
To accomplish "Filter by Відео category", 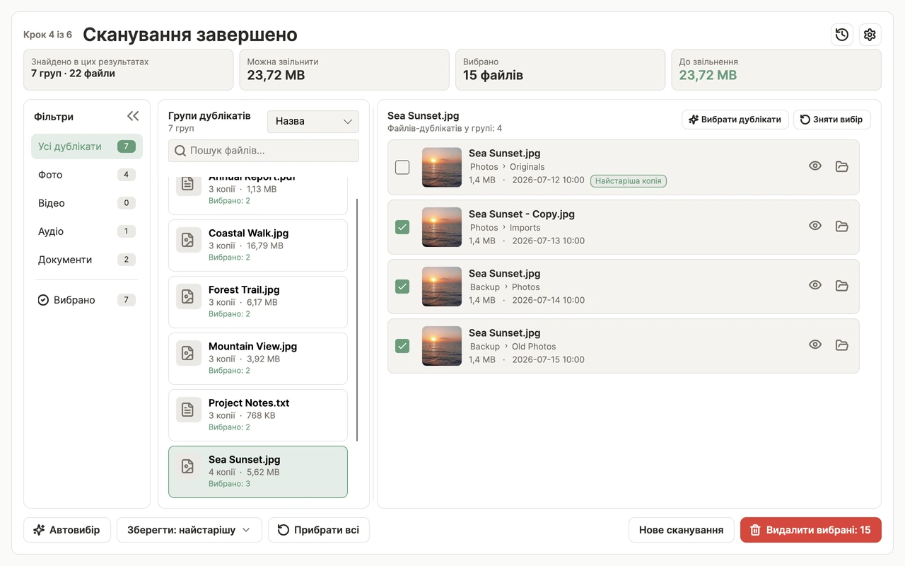I will [87, 203].
